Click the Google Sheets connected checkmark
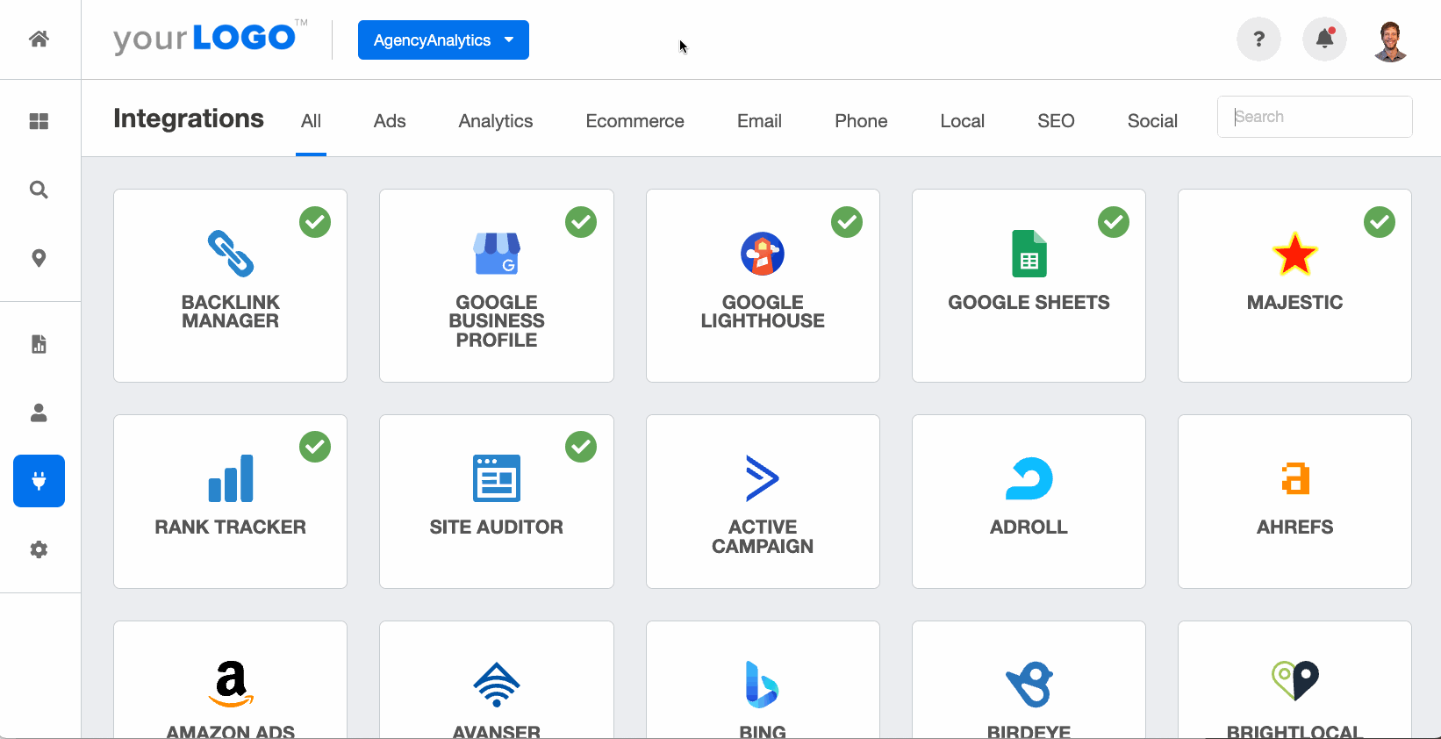Viewport: 1441px width, 739px height. coord(1114,222)
